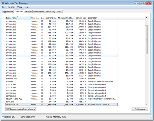Select chrome.exe row with 50,716 K working set
The width and height of the screenshot is (154, 121).
(61, 56)
